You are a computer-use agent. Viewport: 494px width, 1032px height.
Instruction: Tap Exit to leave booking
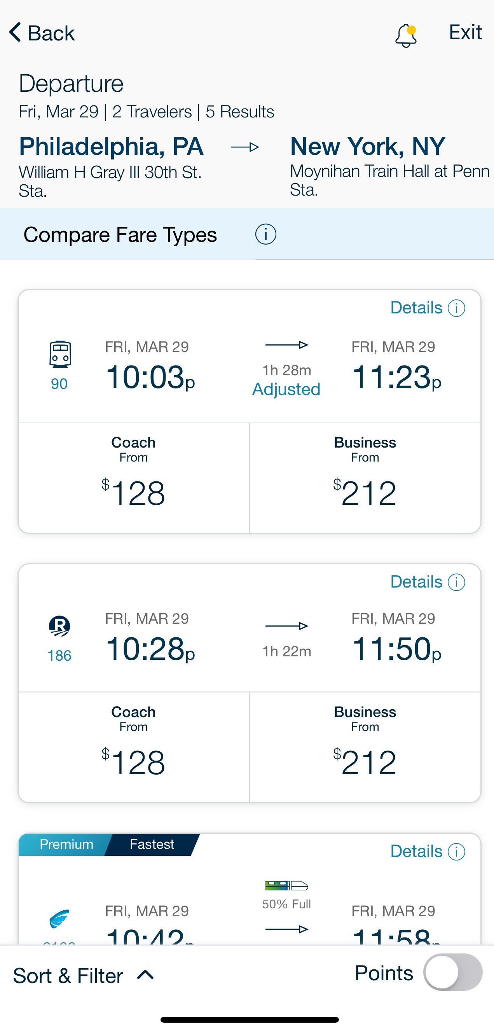tap(465, 32)
